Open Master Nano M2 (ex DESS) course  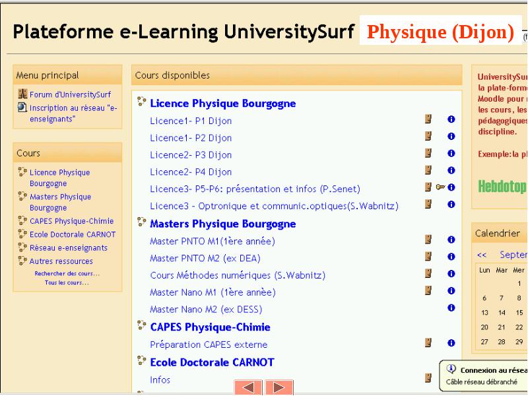point(206,310)
